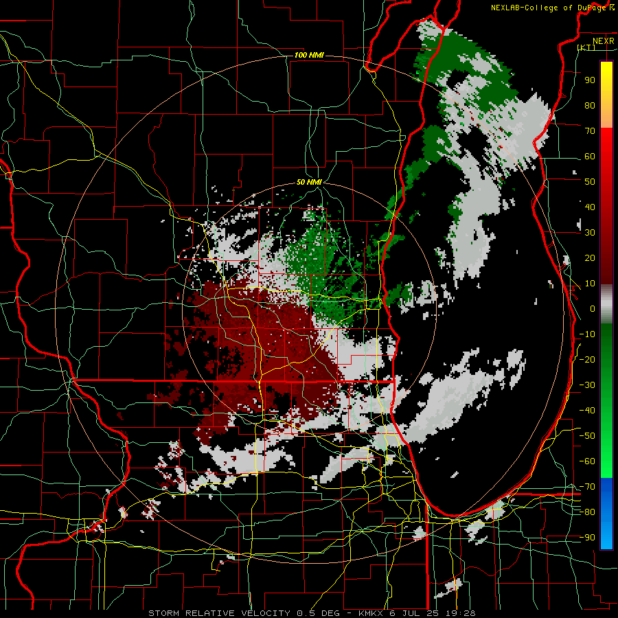Screen dimensions: 618x618
Task: Click the -70 scale value
Action: pyautogui.click(x=587, y=487)
